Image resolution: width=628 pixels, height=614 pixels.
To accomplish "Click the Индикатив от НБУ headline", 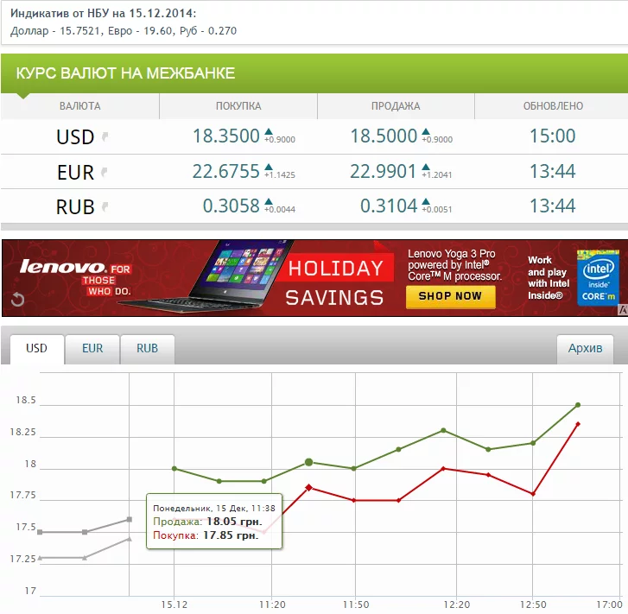I will coord(104,13).
